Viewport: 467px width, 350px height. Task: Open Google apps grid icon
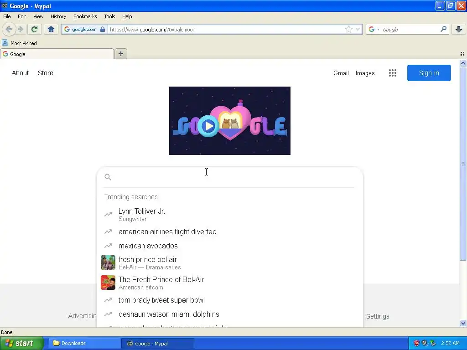[x=393, y=73]
